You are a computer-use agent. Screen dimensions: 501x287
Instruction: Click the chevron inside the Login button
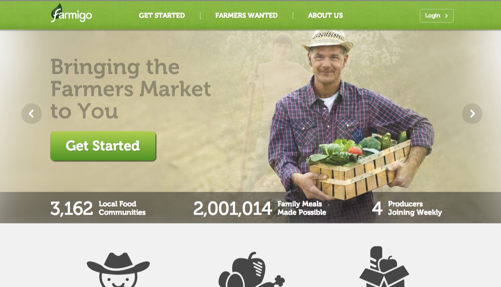tap(446, 16)
